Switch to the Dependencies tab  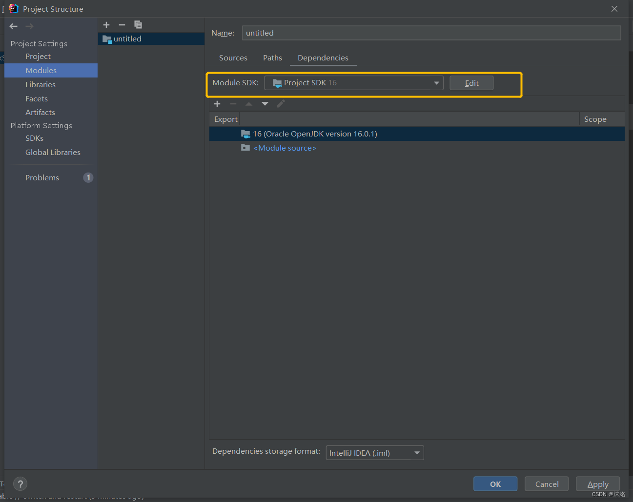pos(323,58)
